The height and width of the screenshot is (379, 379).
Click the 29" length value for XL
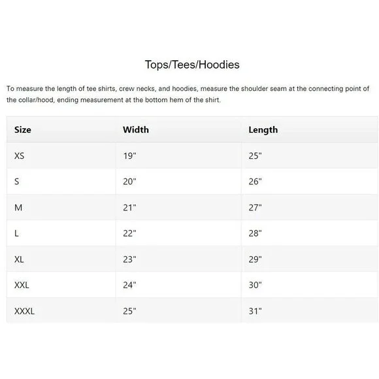[x=255, y=259]
